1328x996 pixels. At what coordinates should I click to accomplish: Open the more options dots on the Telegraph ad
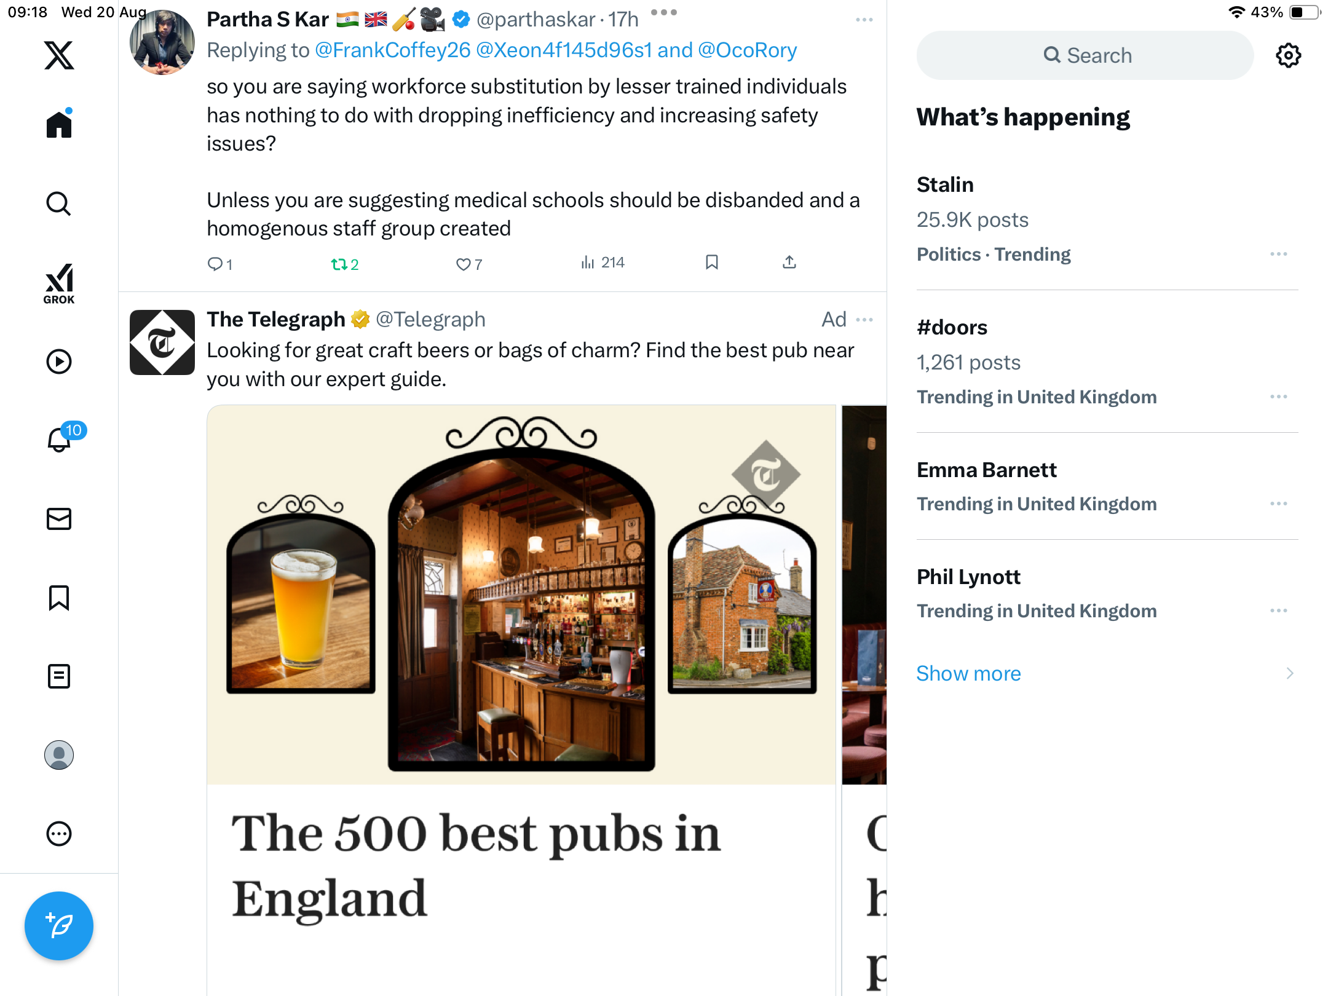(x=864, y=320)
